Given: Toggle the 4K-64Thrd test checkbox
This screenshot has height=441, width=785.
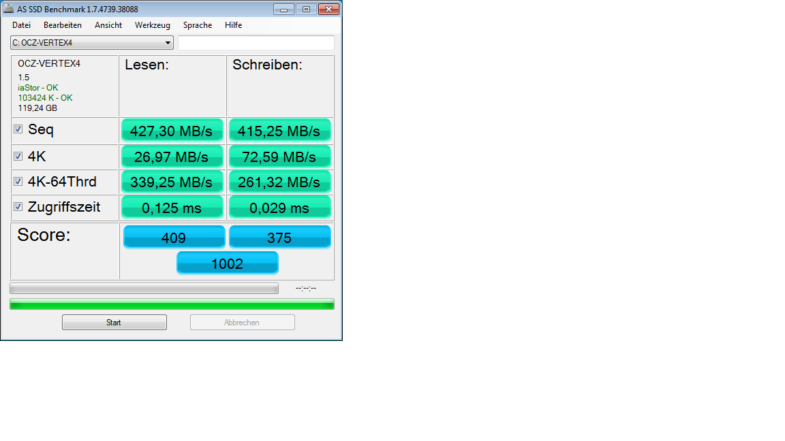Looking at the screenshot, I should (18, 181).
